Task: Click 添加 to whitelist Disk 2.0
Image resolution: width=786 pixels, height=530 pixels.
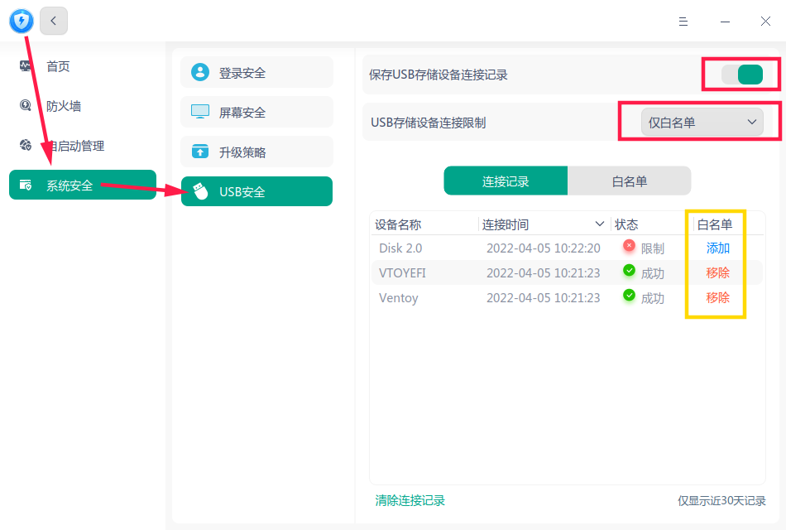Action: 717,248
